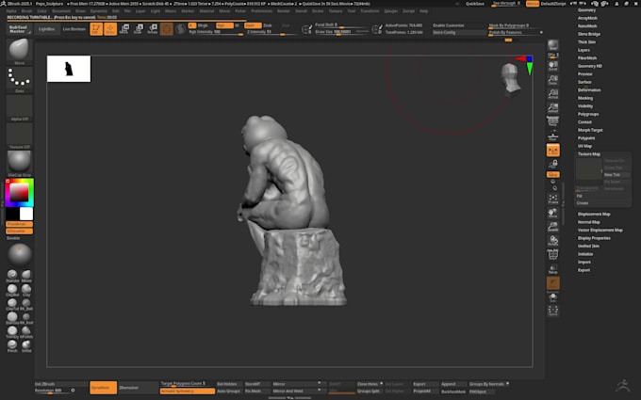The width and height of the screenshot is (641, 400).
Task: Pick the DamStandard brush
Action: point(12,318)
